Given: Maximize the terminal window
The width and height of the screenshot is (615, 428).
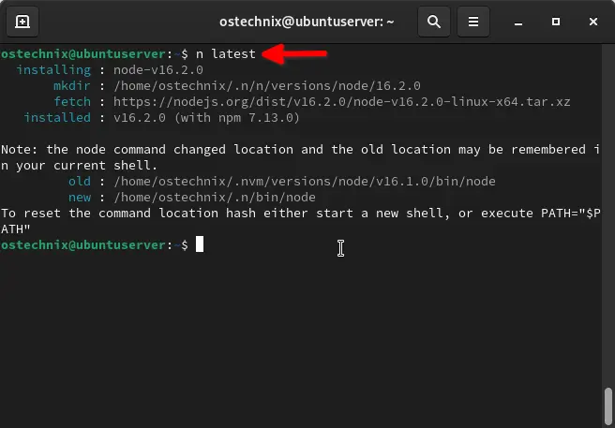Looking at the screenshot, I should pyautogui.click(x=556, y=22).
